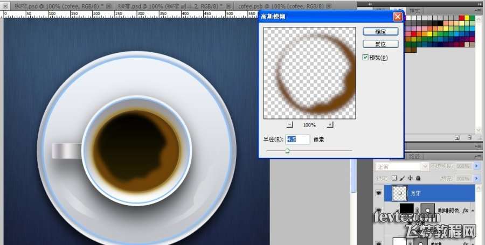Click the zoom out minus button in preview
This screenshot has height=245, width=485.
pyautogui.click(x=289, y=124)
